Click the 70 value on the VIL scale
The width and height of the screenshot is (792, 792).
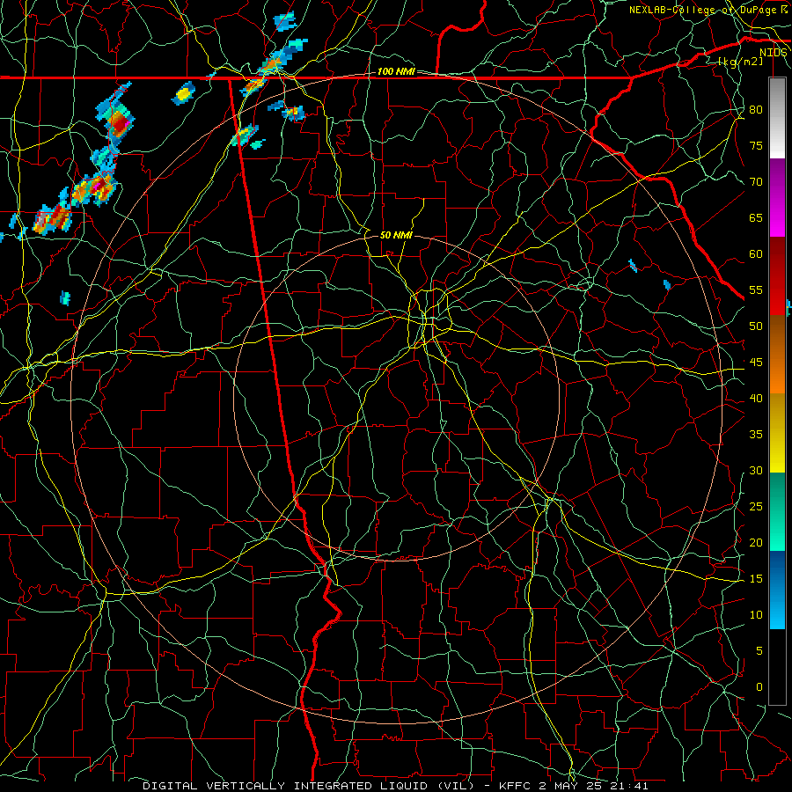[756, 182]
